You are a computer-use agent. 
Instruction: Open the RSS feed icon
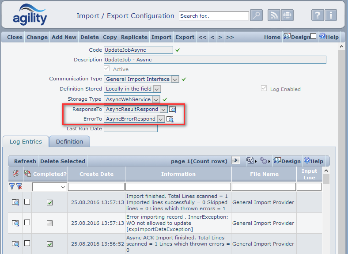[274, 15]
